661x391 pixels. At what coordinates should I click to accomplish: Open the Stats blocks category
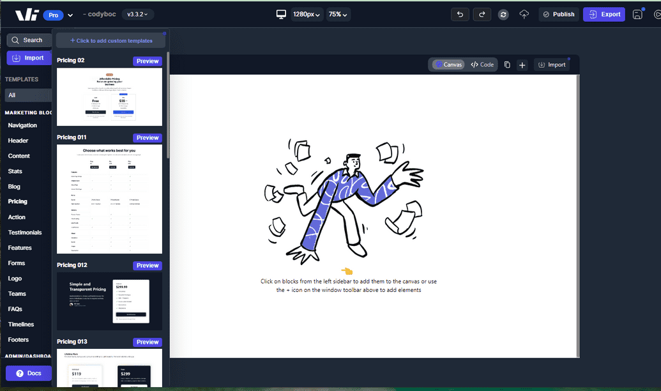[x=15, y=171]
